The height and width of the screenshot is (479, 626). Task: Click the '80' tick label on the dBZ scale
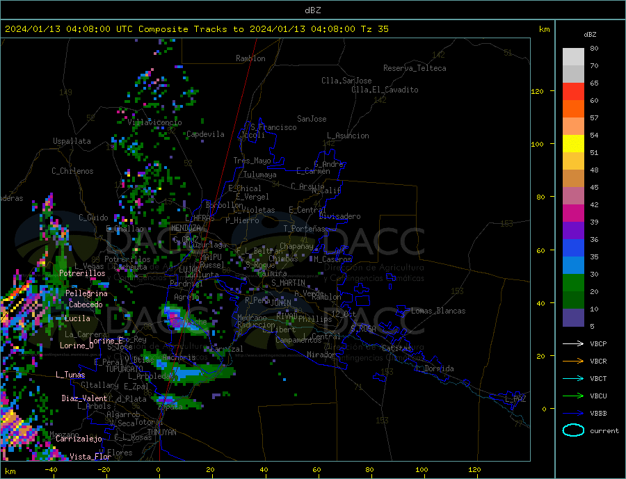[x=594, y=49]
